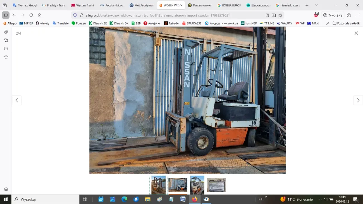This screenshot has width=363, height=204.
Task: Select first forklift thumbnail
Action: click(x=159, y=185)
